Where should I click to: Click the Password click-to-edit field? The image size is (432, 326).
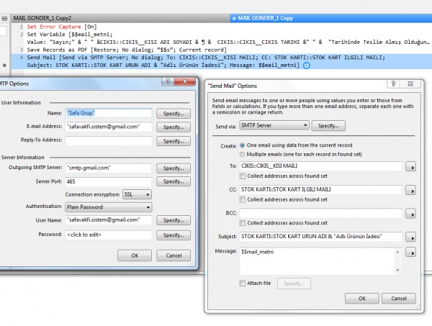tap(108, 235)
